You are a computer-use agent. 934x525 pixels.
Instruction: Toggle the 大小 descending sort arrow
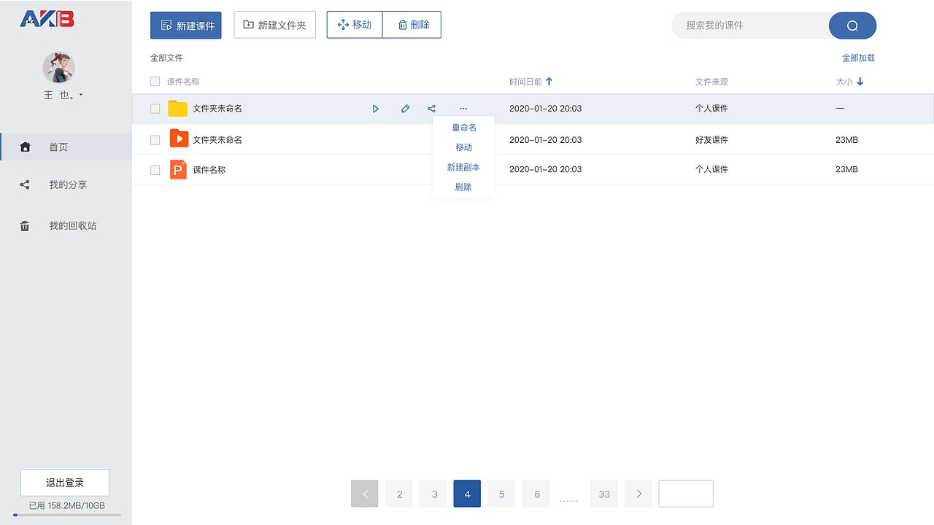point(860,82)
